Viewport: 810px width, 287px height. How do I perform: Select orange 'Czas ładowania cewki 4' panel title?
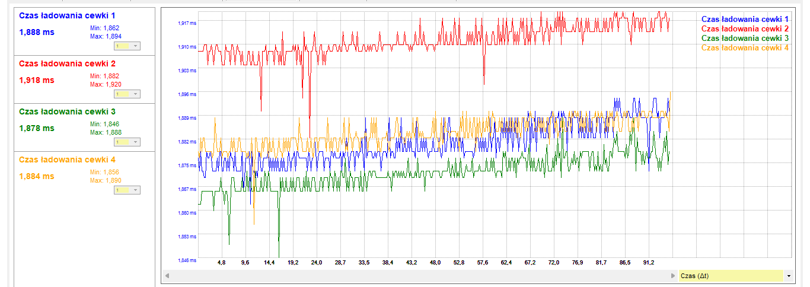click(67, 160)
